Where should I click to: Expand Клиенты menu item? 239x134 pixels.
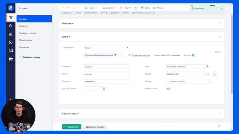click(34, 26)
